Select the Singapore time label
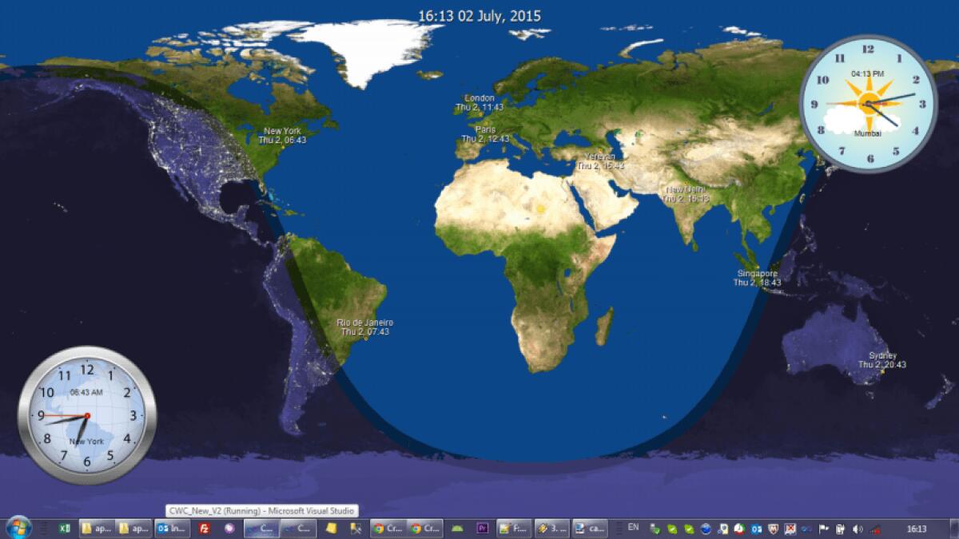Image resolution: width=959 pixels, height=539 pixels. tap(758, 276)
